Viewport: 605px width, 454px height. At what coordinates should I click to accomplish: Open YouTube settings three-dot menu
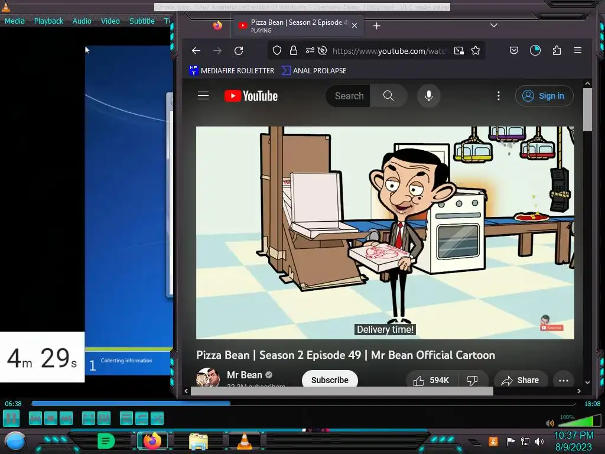tap(499, 96)
